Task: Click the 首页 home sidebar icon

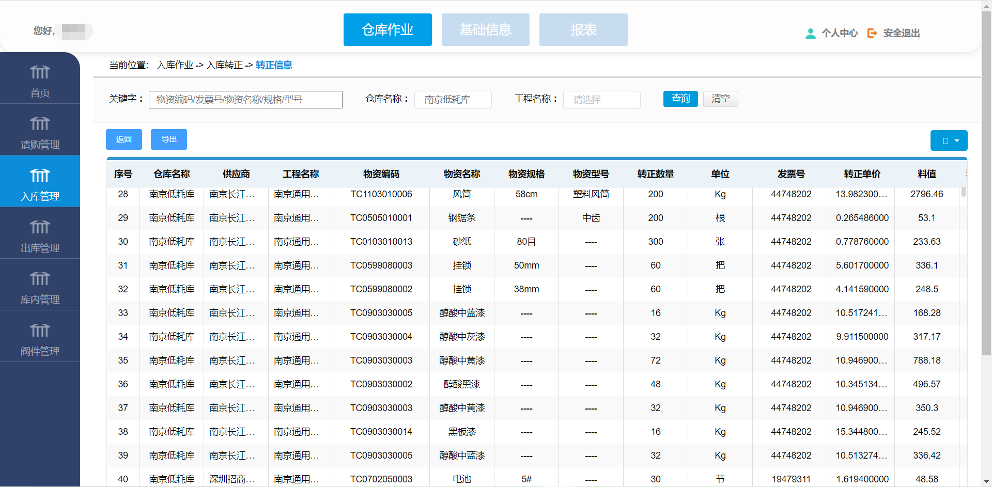Action: tap(40, 72)
